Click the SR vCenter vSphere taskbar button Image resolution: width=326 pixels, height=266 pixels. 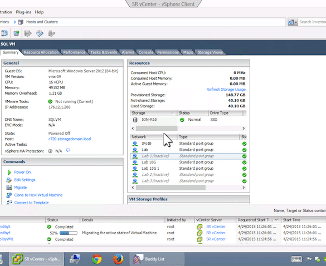click(36, 259)
